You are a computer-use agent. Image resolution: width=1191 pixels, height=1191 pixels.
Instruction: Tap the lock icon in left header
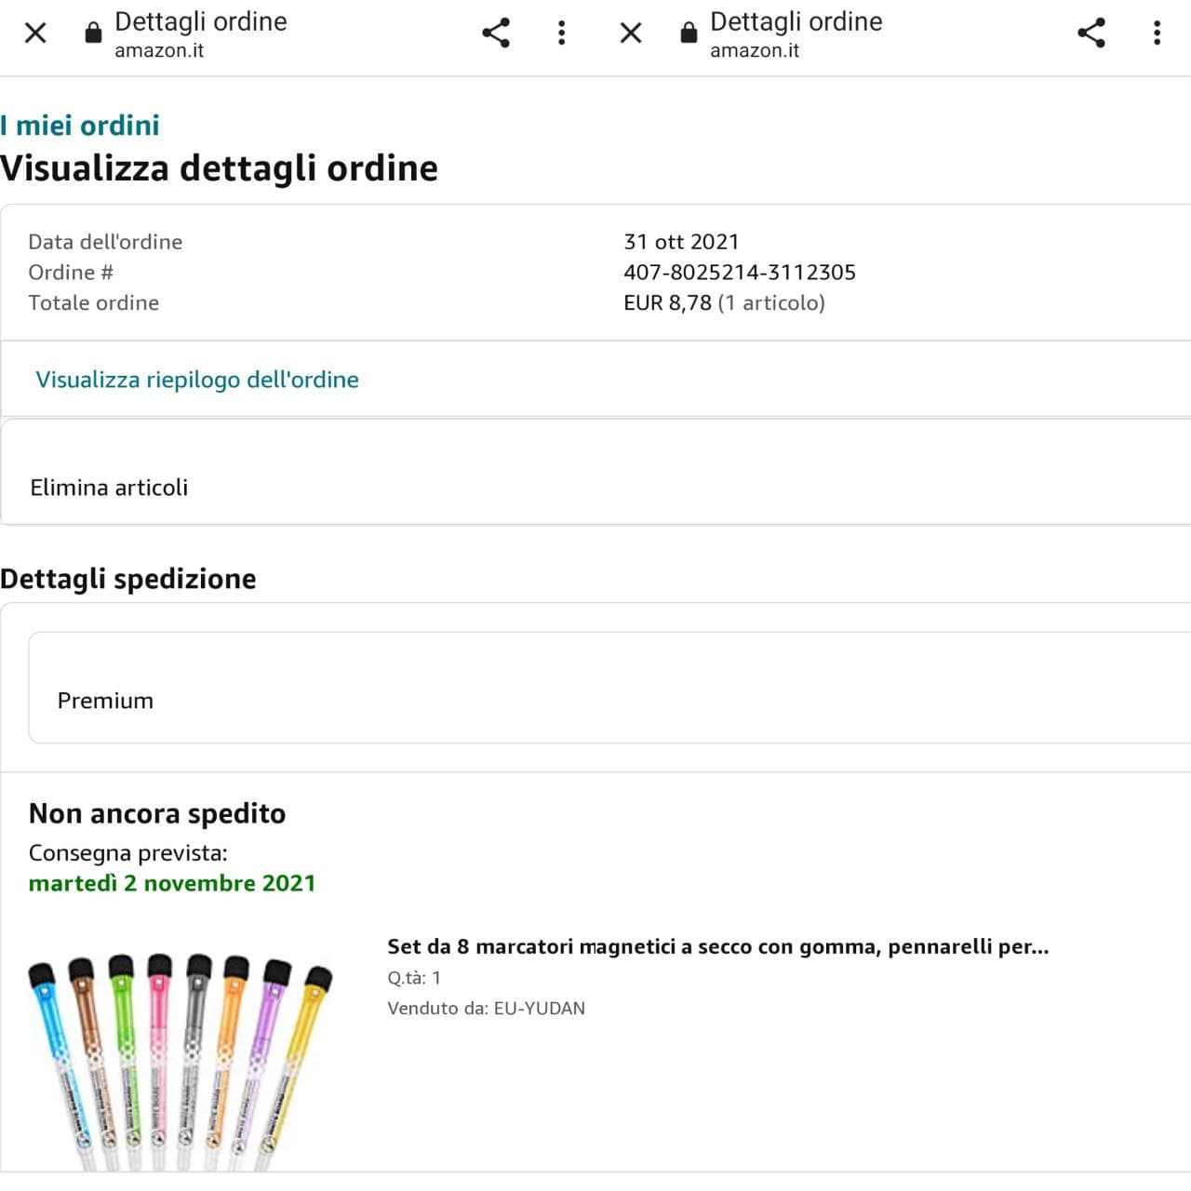pyautogui.click(x=93, y=33)
